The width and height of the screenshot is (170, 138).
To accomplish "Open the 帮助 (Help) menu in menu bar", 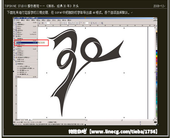I will pos(69,20).
